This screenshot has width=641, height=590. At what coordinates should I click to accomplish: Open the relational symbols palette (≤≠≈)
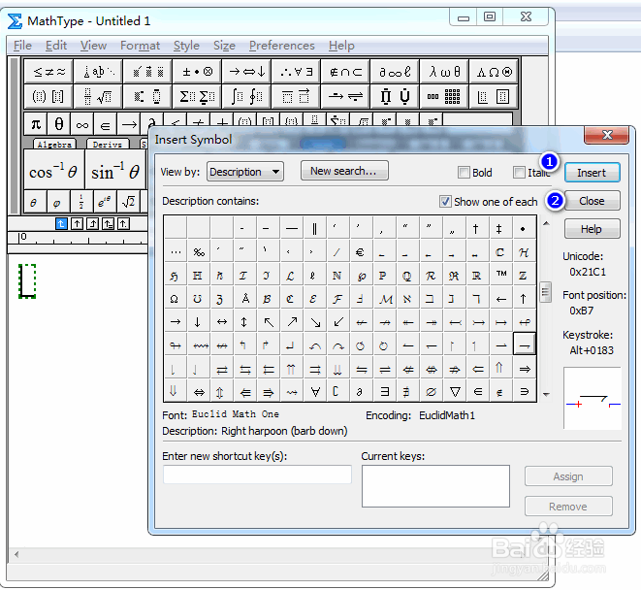(48, 72)
